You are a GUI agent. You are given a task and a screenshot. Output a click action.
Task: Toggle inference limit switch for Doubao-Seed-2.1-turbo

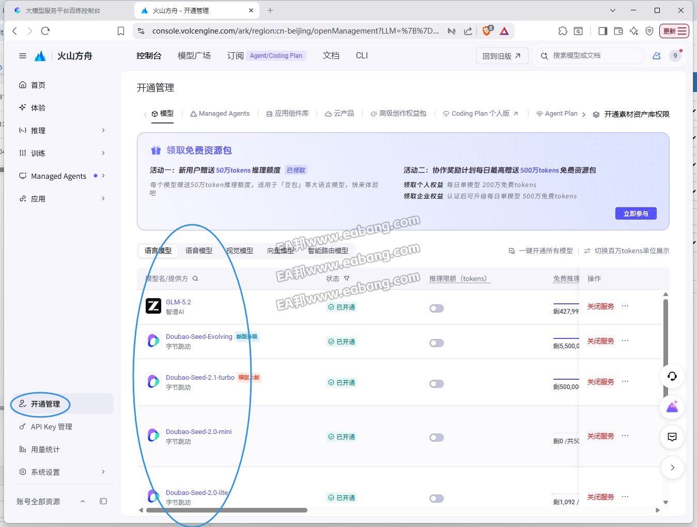pyautogui.click(x=437, y=384)
